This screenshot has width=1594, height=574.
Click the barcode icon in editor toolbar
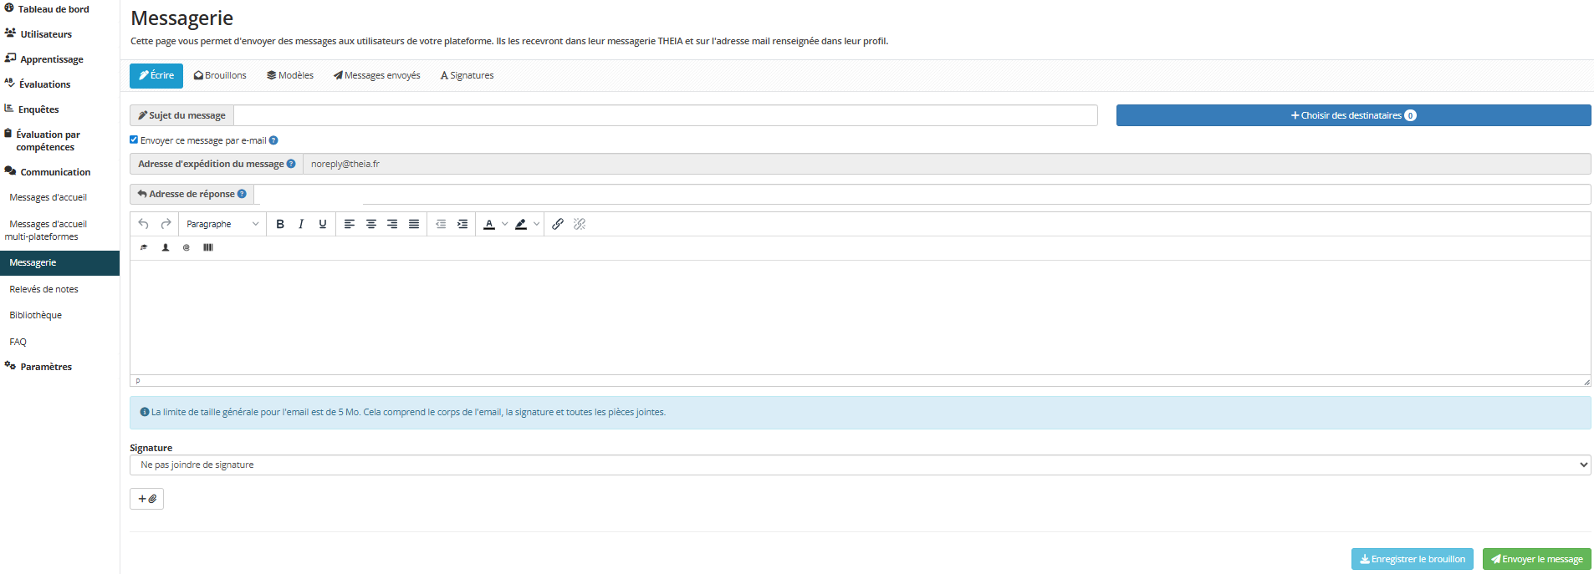click(x=208, y=247)
